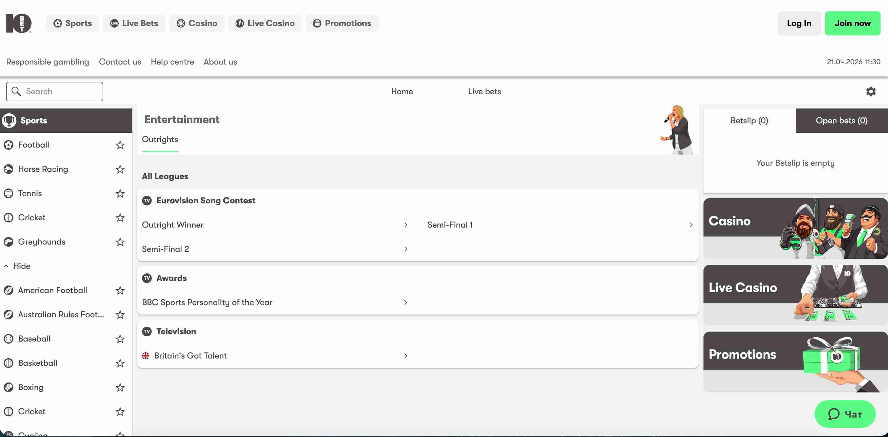
Task: Favourite Horse Racing with its star
Action: pyautogui.click(x=120, y=169)
